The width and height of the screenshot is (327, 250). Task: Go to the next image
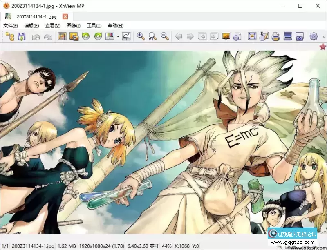(190, 36)
